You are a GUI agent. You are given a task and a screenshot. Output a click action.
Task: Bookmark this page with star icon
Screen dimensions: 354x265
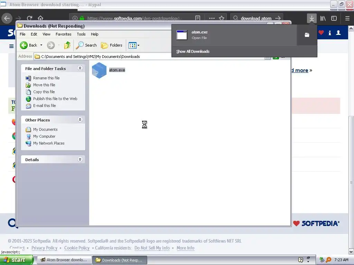[x=222, y=18]
